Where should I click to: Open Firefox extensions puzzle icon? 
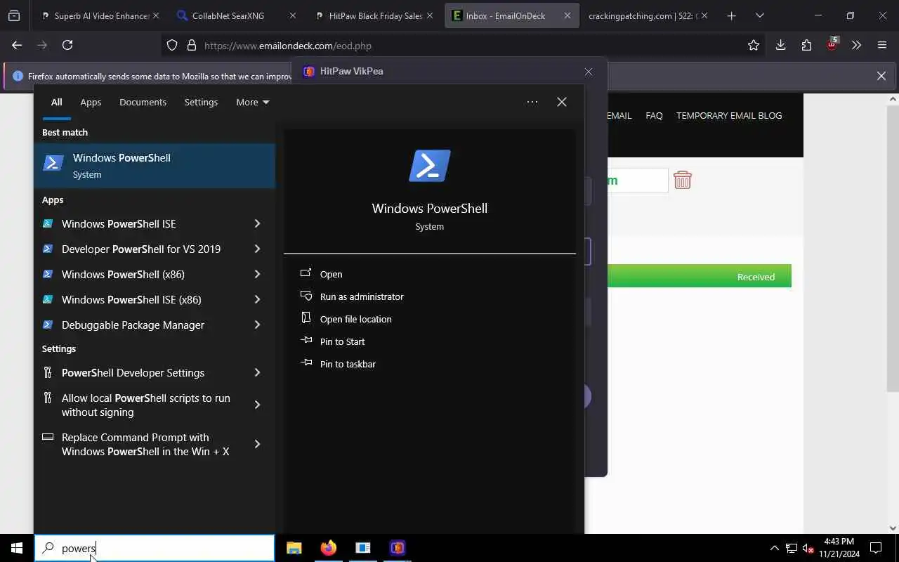point(806,45)
